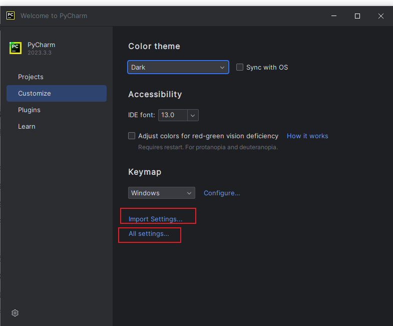The height and width of the screenshot is (326, 393).
Task: Click the Configure... keymap link
Action: (x=222, y=193)
